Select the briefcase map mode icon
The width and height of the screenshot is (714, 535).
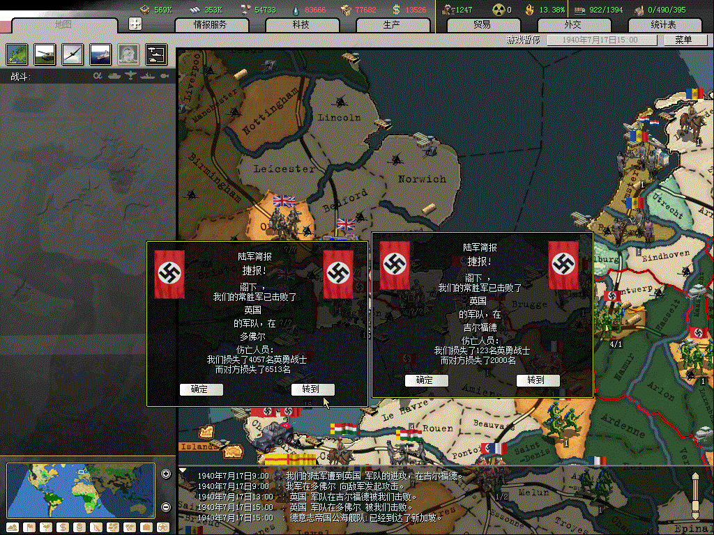pyautogui.click(x=146, y=528)
